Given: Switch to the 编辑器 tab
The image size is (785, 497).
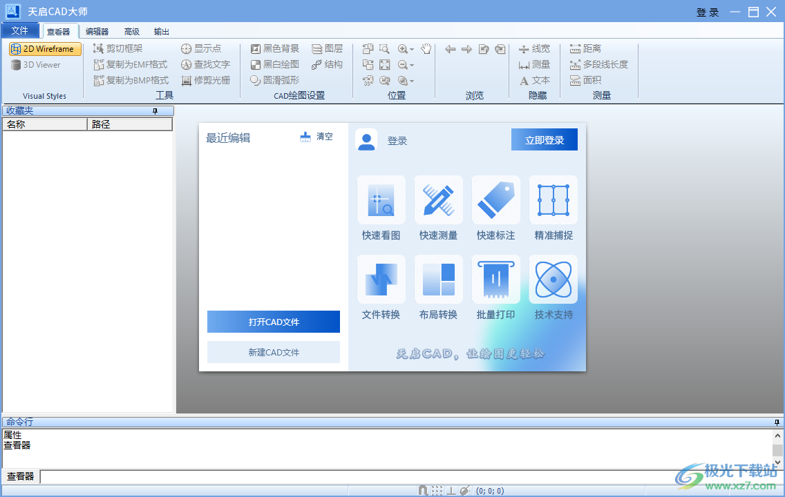Looking at the screenshot, I should [97, 32].
